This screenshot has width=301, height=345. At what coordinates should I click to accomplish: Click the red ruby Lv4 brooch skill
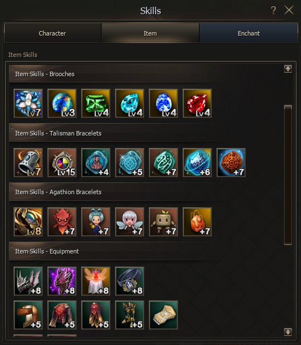pyautogui.click(x=197, y=103)
